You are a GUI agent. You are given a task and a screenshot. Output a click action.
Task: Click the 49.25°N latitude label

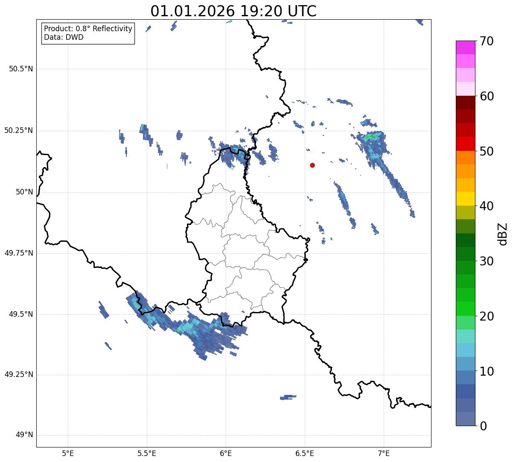click(x=18, y=375)
